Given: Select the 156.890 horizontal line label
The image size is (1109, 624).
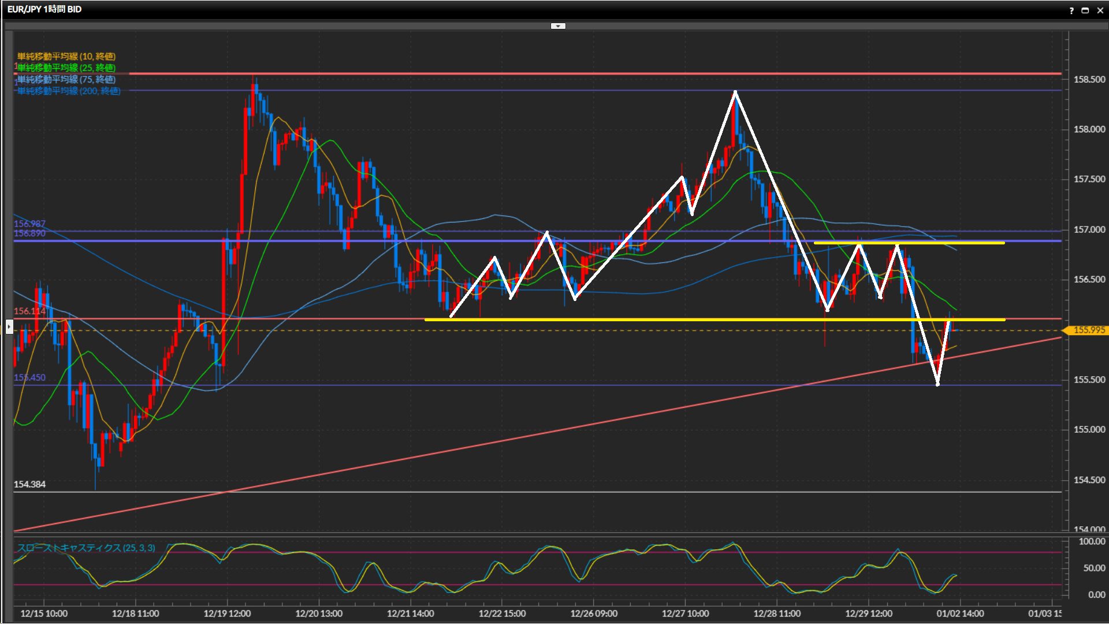Looking at the screenshot, I should (29, 233).
